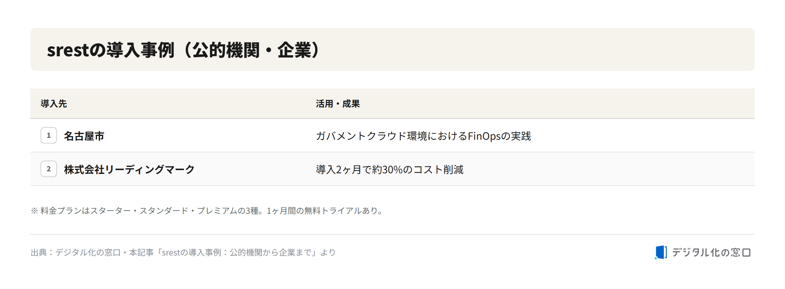Click the 活用・成果 column header
The image size is (785, 289).
coord(338,104)
